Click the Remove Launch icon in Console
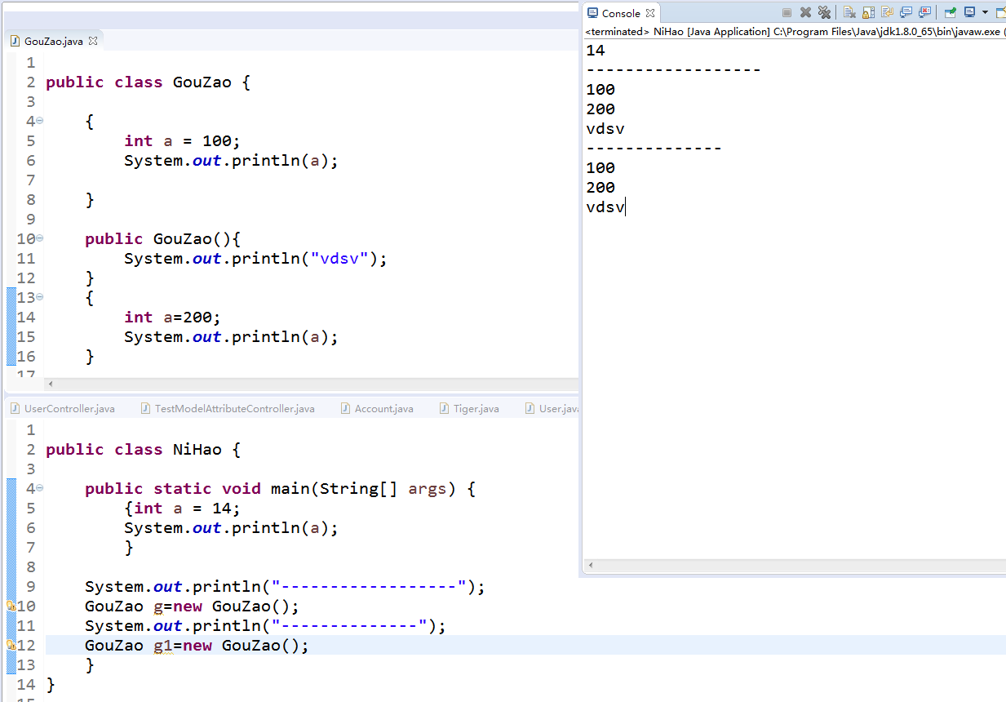 click(805, 12)
